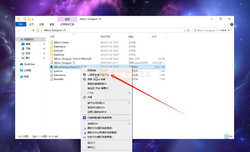Sort files by 修改日期 column header
Screen dimensions: 250x152
(x=105, y=37)
